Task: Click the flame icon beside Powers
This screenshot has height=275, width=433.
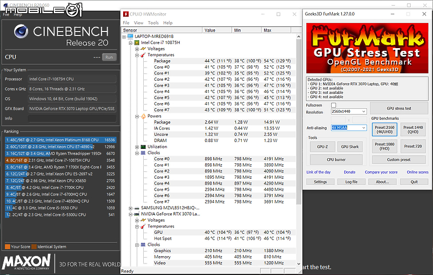Action: pyautogui.click(x=143, y=116)
